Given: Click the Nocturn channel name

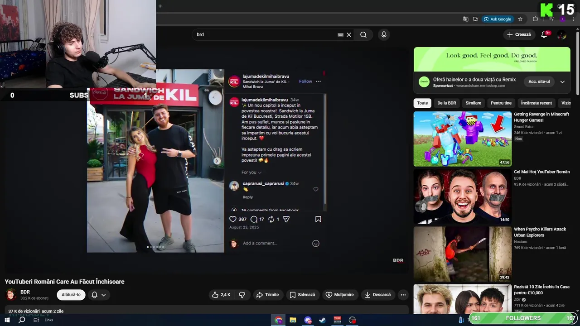Looking at the screenshot, I should coord(521,242).
